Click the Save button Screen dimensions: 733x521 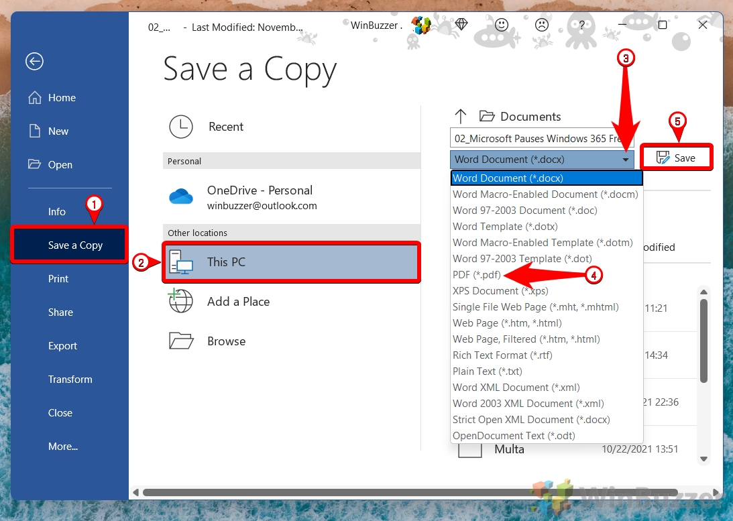pyautogui.click(x=676, y=156)
